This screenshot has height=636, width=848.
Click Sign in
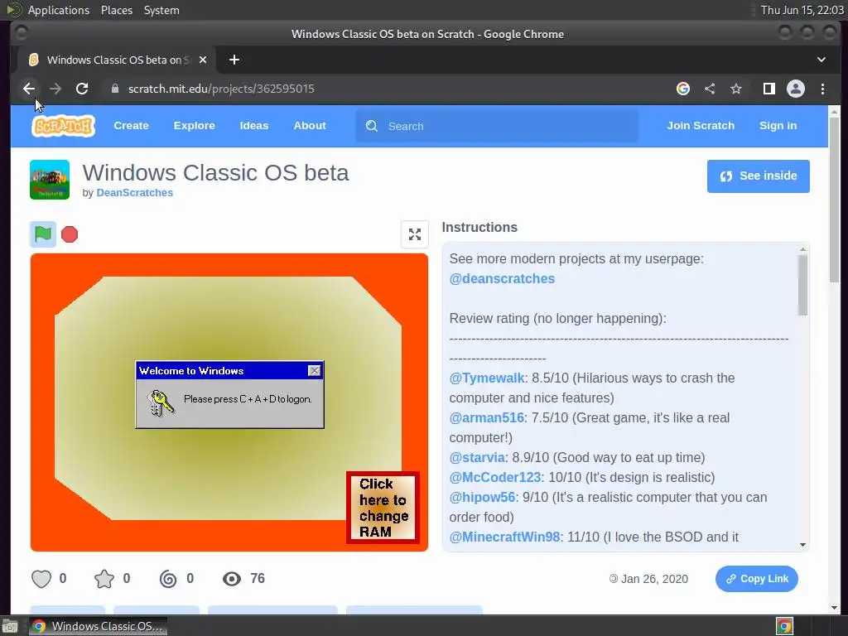click(x=778, y=126)
